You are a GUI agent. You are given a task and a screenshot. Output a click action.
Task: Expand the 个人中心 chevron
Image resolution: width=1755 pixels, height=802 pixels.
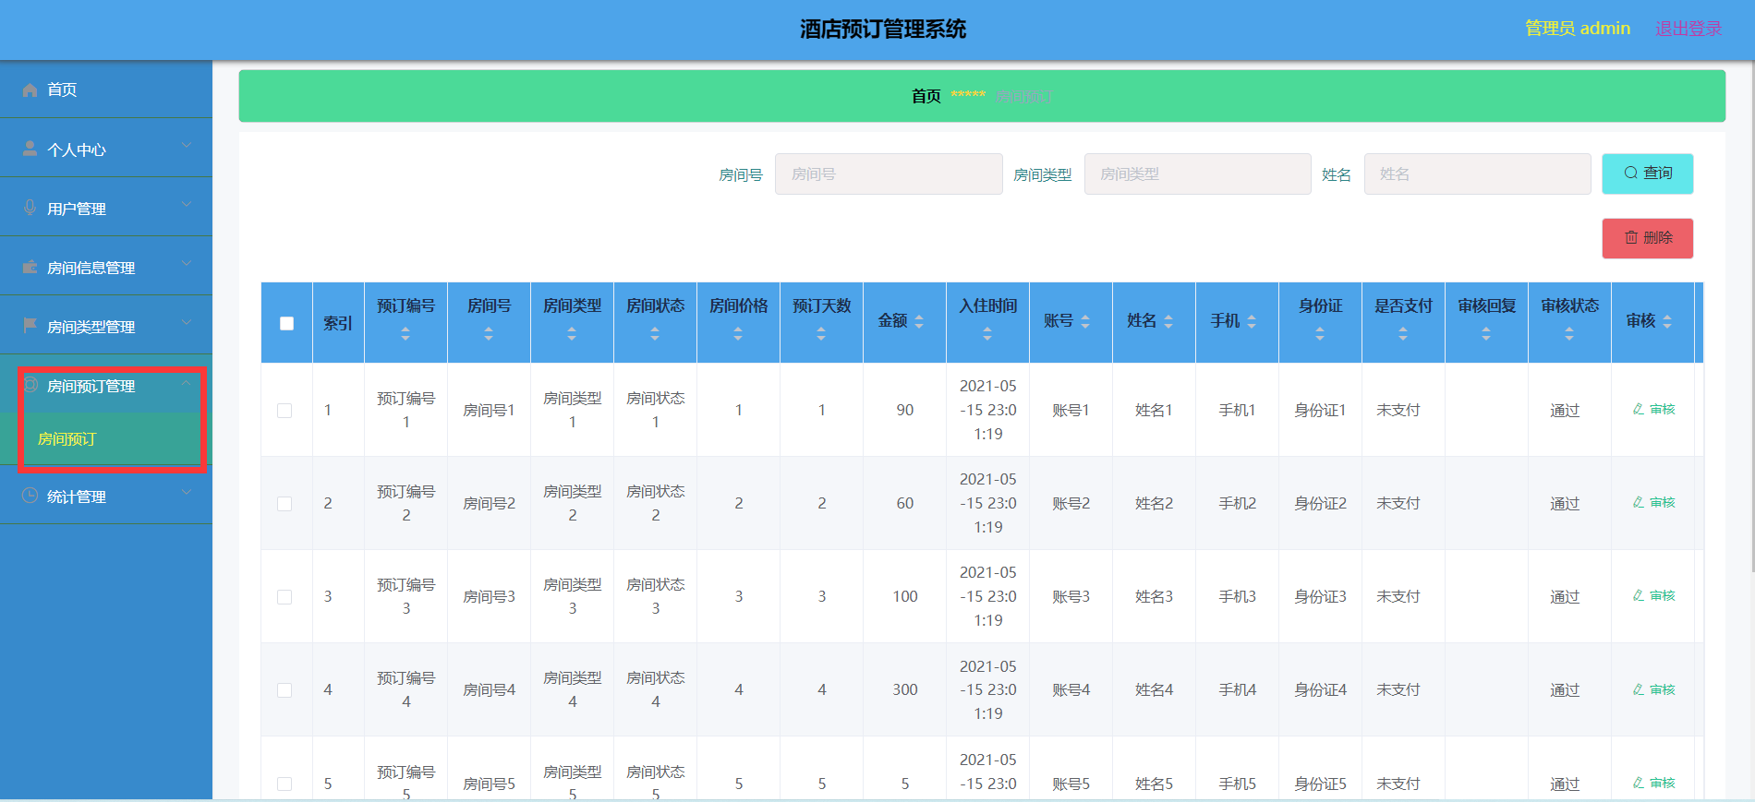point(187,146)
